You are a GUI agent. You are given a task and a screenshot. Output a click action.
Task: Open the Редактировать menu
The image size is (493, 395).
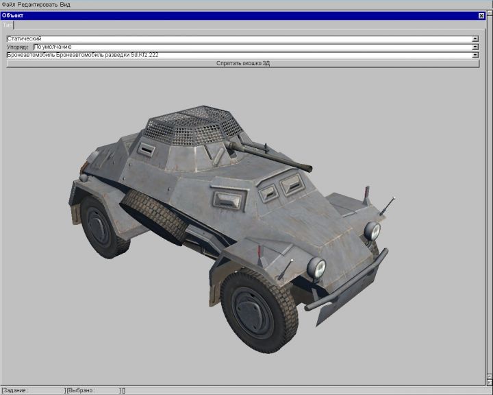tap(38, 4)
